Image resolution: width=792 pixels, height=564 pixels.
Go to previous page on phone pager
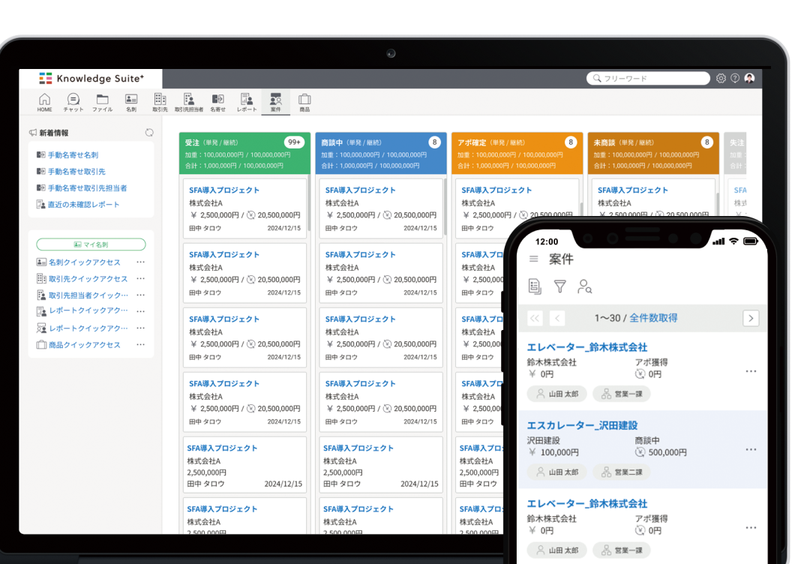(557, 318)
